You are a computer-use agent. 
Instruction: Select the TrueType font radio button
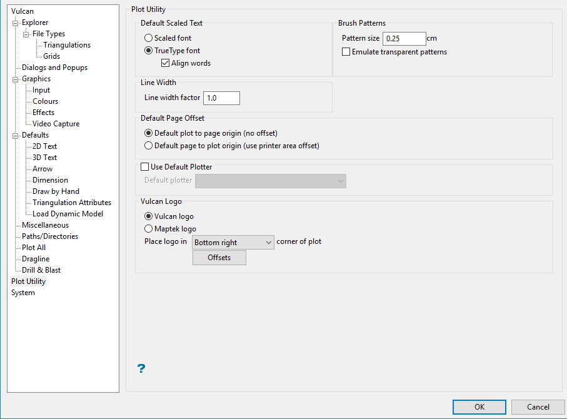tap(148, 51)
